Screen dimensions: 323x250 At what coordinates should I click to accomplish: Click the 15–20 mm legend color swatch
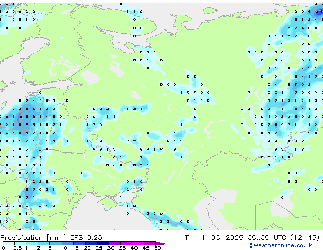click(79, 243)
